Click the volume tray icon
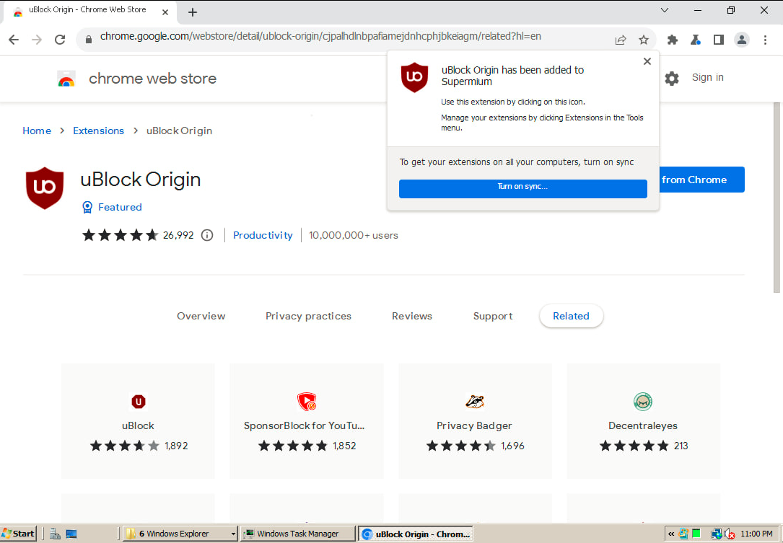The image size is (783, 543). pyautogui.click(x=729, y=534)
